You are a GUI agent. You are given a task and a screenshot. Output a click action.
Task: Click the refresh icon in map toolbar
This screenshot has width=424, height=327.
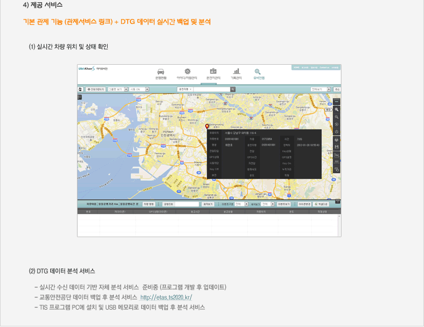click(80, 89)
